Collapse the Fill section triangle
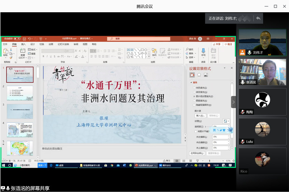The height and width of the screenshot is (192, 289). click(x=191, y=82)
